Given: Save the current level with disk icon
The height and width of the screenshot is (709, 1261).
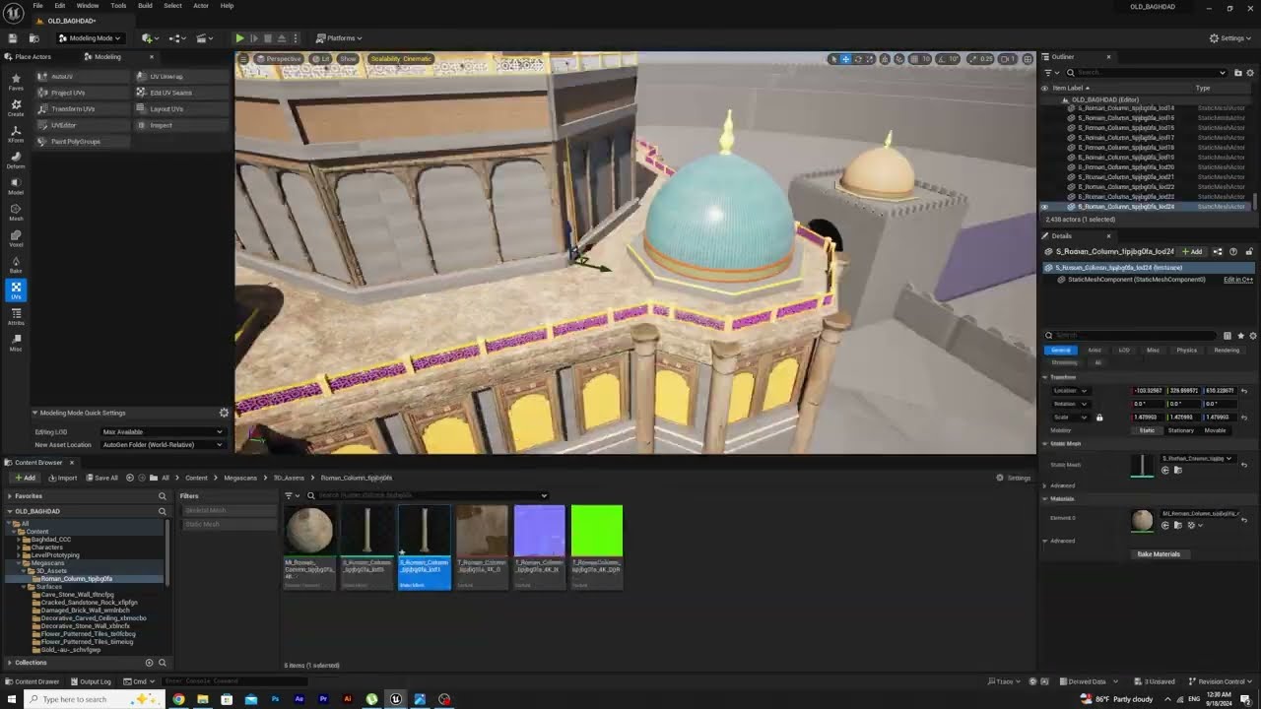Looking at the screenshot, I should click(x=13, y=38).
